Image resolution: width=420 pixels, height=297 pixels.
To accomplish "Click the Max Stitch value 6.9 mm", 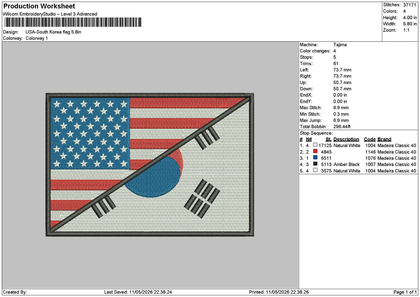I will (341, 108).
